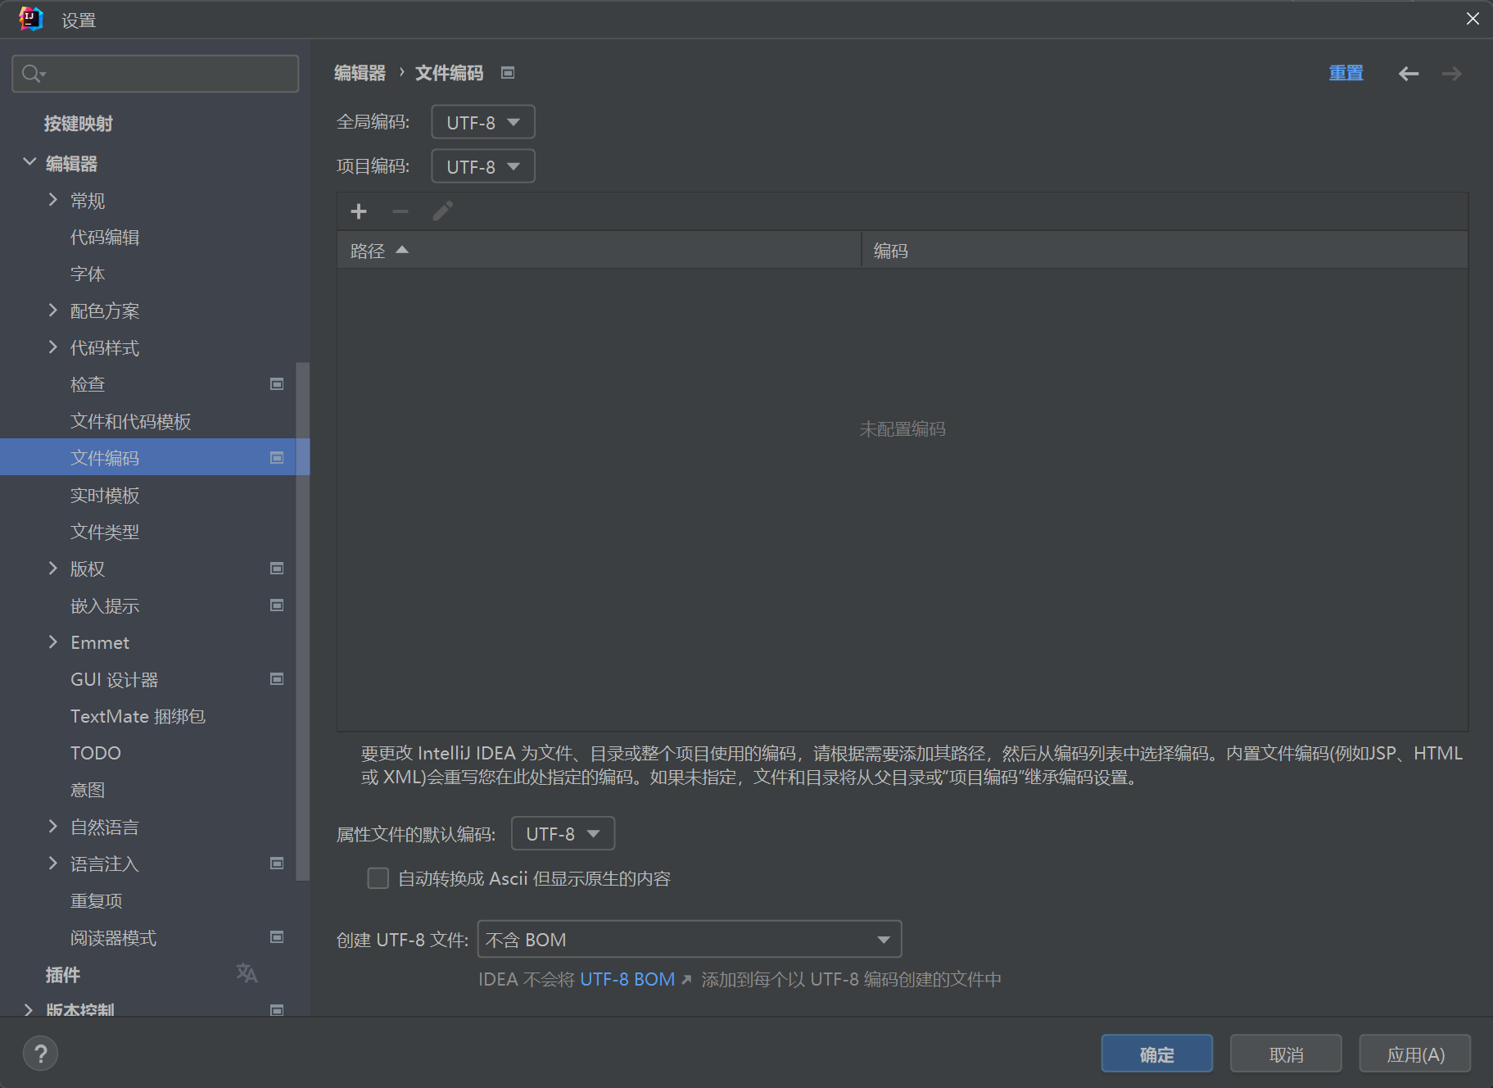Collapse the 编辑器 tree section
Viewport: 1493px width, 1088px height.
[29, 162]
